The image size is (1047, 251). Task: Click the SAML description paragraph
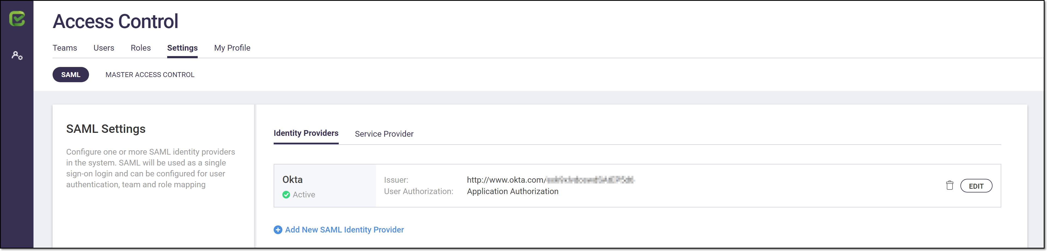click(151, 168)
